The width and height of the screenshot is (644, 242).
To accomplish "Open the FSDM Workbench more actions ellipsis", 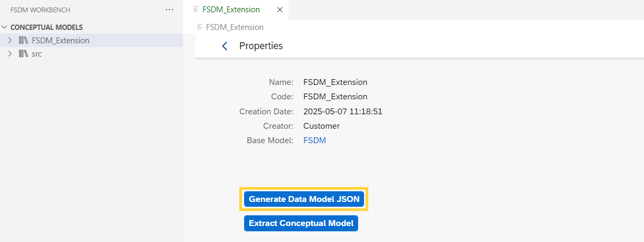I will (x=170, y=10).
